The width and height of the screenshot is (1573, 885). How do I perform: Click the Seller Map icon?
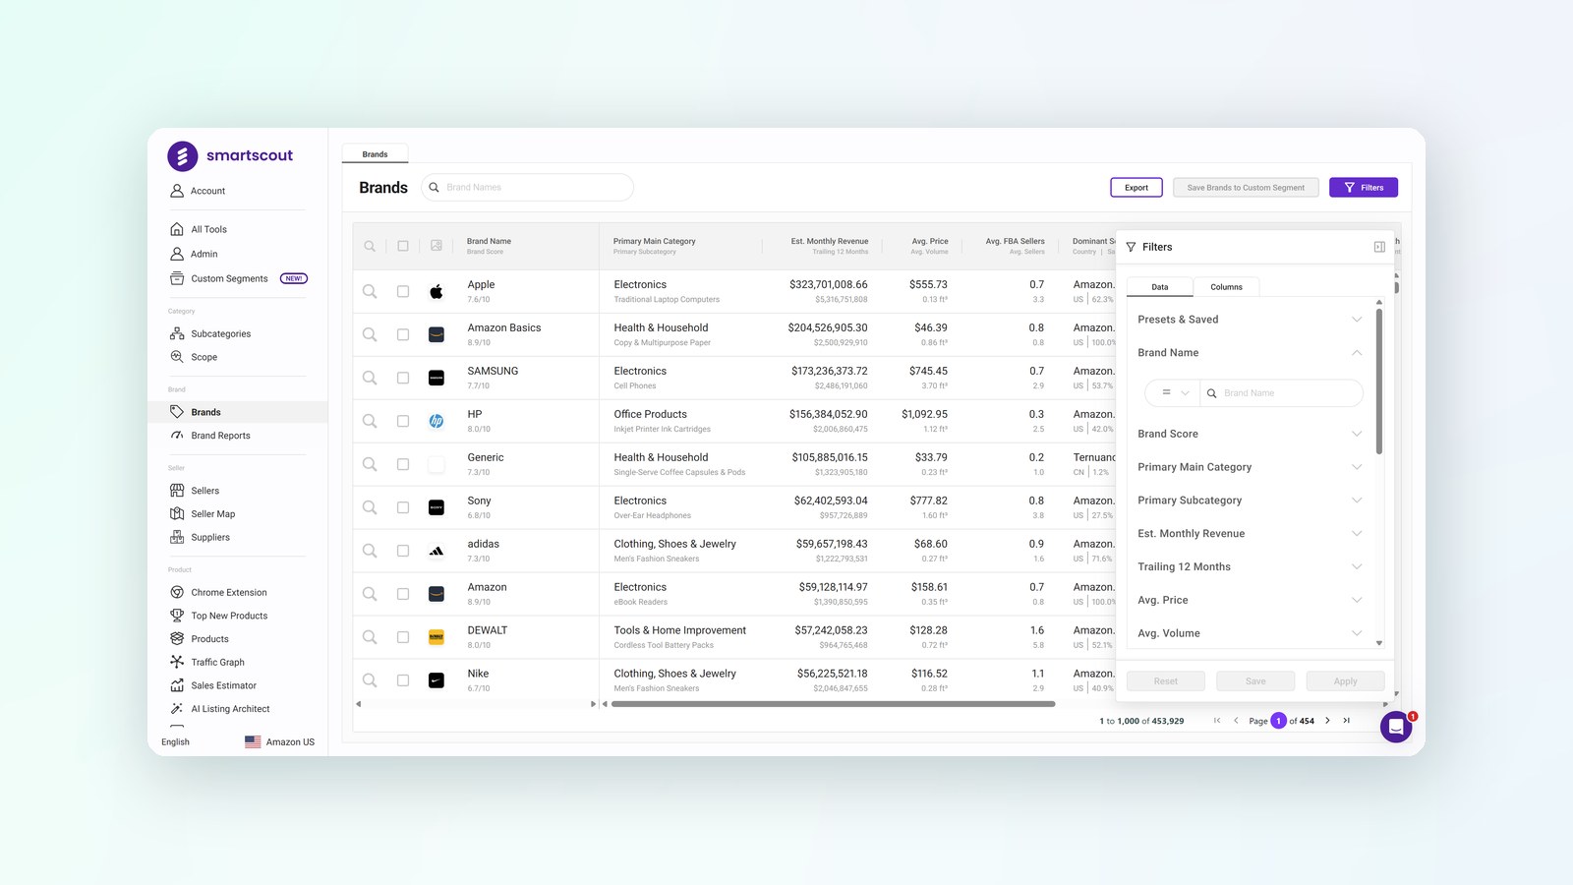click(x=177, y=514)
